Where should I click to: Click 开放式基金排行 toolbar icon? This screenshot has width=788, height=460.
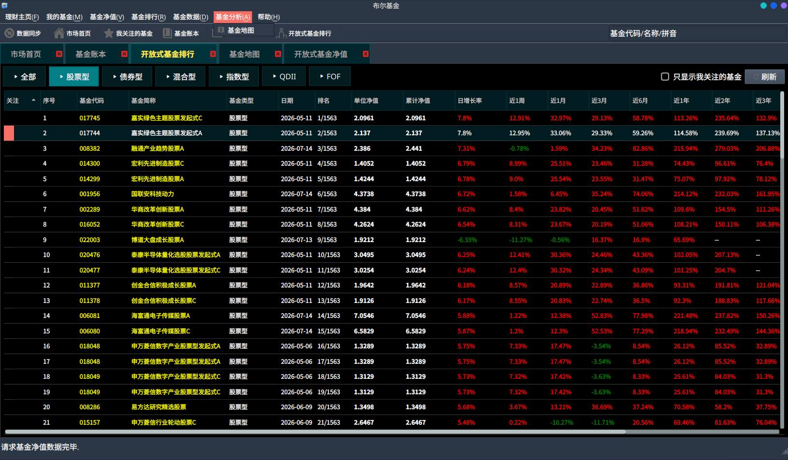click(x=281, y=33)
